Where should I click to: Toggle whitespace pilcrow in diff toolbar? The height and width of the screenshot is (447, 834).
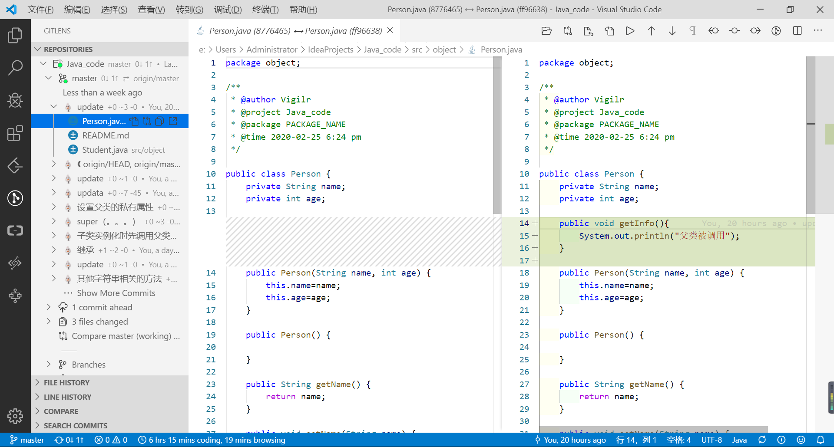[x=693, y=31]
